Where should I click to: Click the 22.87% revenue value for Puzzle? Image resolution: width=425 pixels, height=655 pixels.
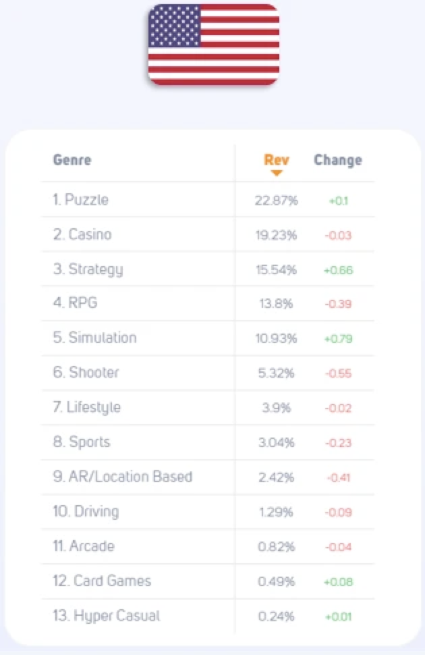pyautogui.click(x=277, y=201)
